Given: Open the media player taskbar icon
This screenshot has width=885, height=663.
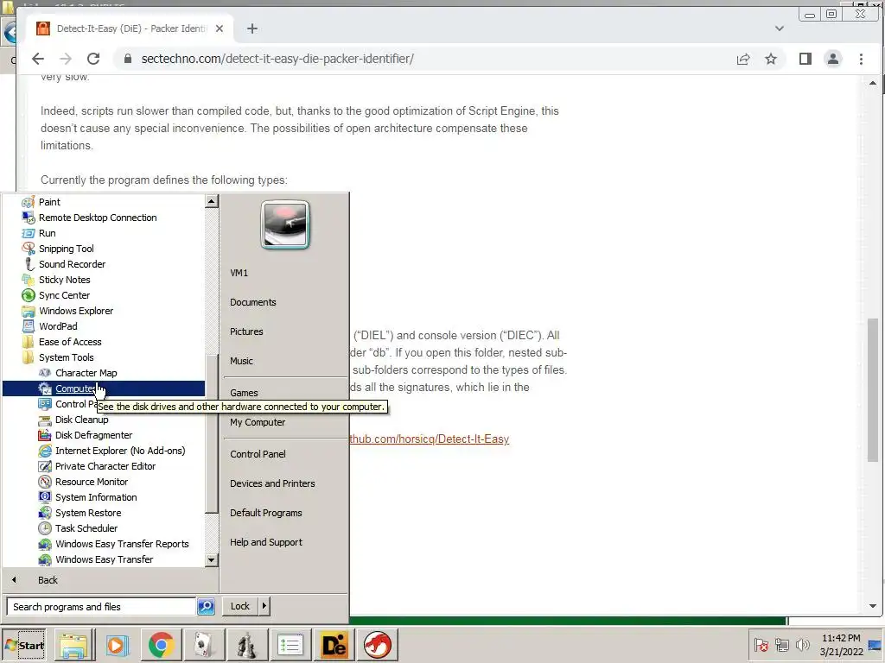Looking at the screenshot, I should (118, 645).
